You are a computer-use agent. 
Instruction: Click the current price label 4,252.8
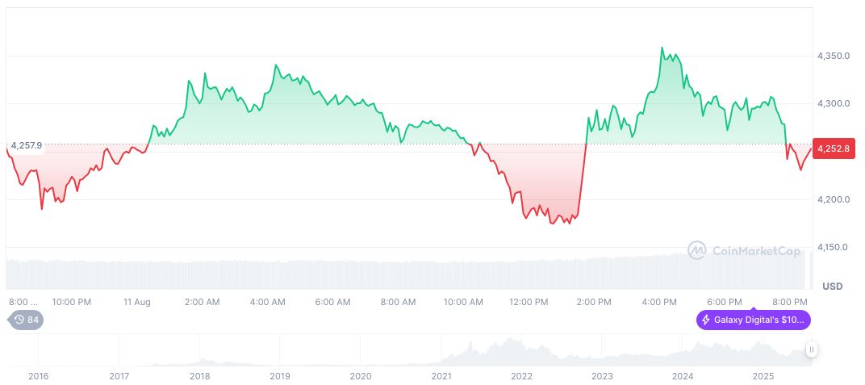pos(834,149)
